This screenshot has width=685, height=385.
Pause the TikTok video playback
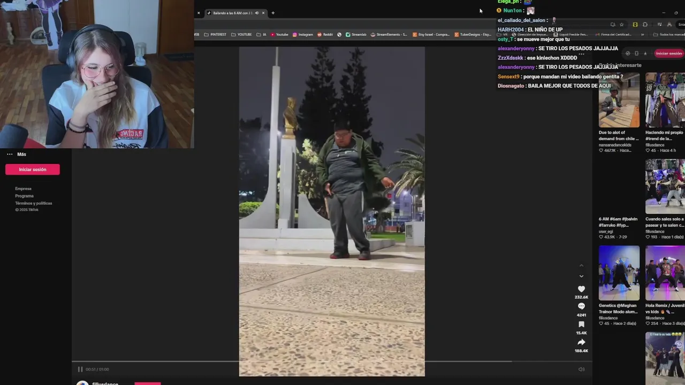click(x=80, y=369)
